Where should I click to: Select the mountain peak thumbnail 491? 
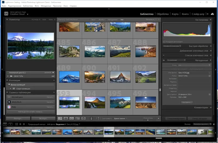[120, 77]
